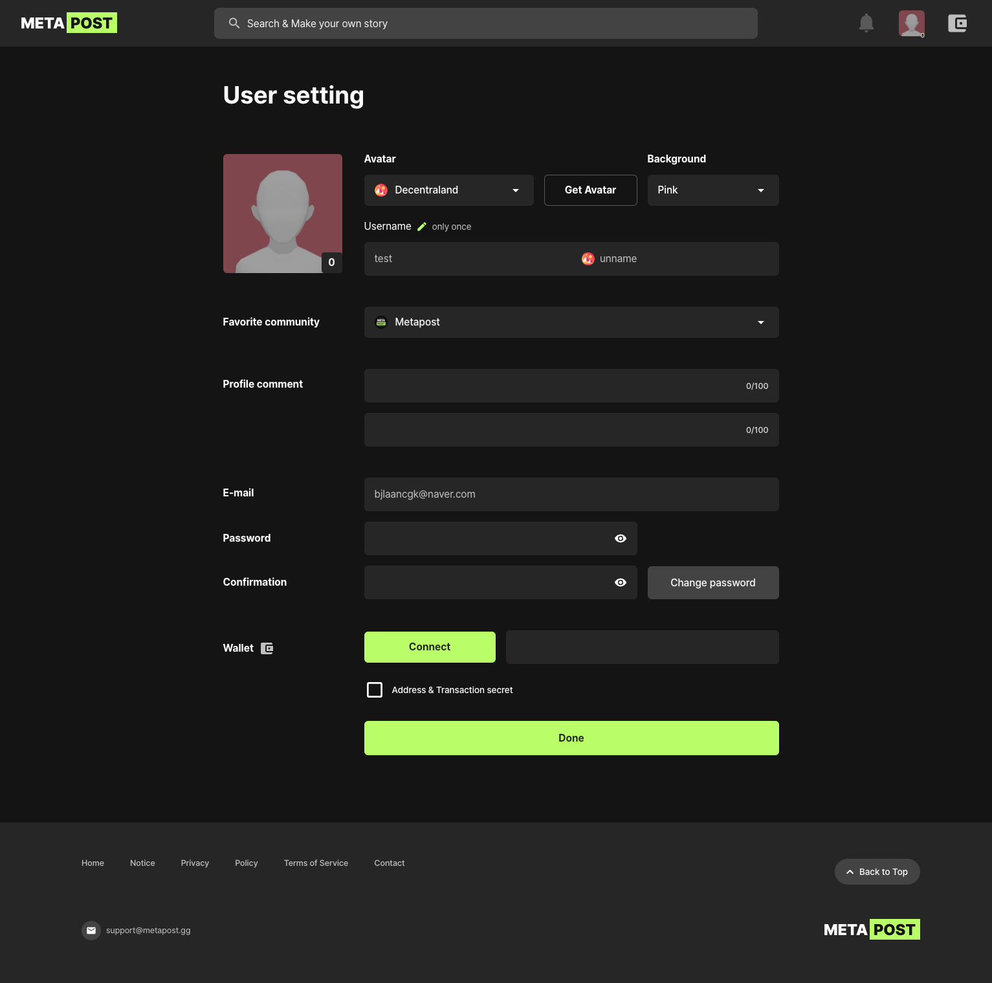Open the Home footer link
Image resolution: width=992 pixels, height=983 pixels.
(93, 863)
